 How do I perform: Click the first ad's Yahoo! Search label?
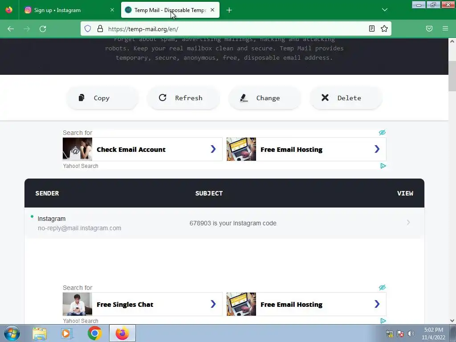81,166
